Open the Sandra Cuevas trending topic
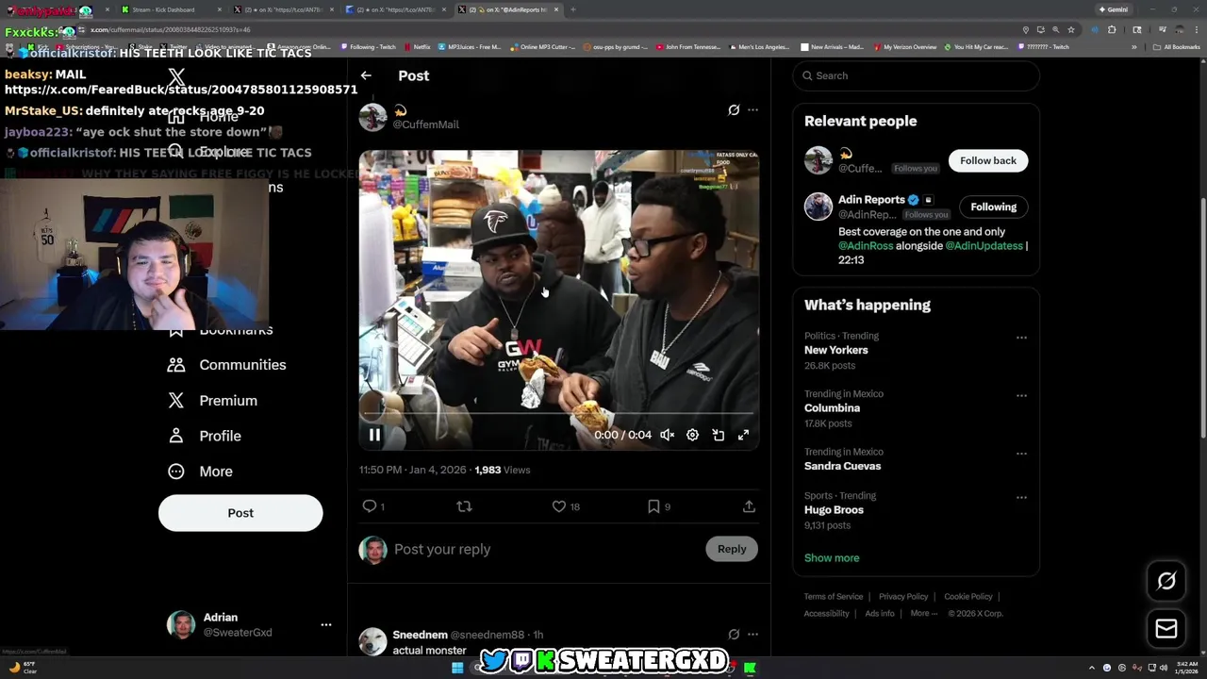The image size is (1207, 679). (842, 466)
